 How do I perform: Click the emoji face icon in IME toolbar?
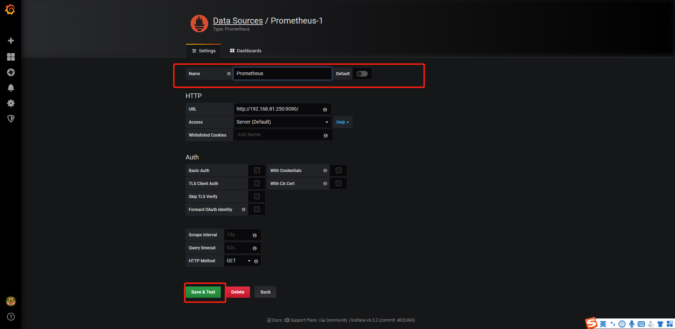click(x=622, y=324)
